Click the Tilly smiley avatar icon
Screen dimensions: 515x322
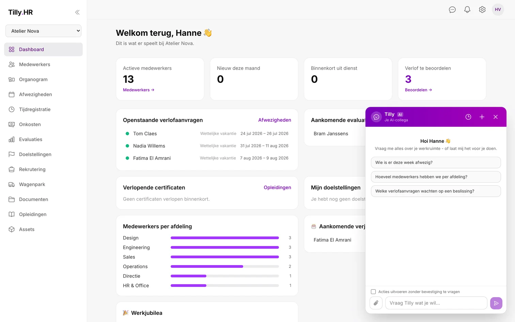[x=376, y=117]
